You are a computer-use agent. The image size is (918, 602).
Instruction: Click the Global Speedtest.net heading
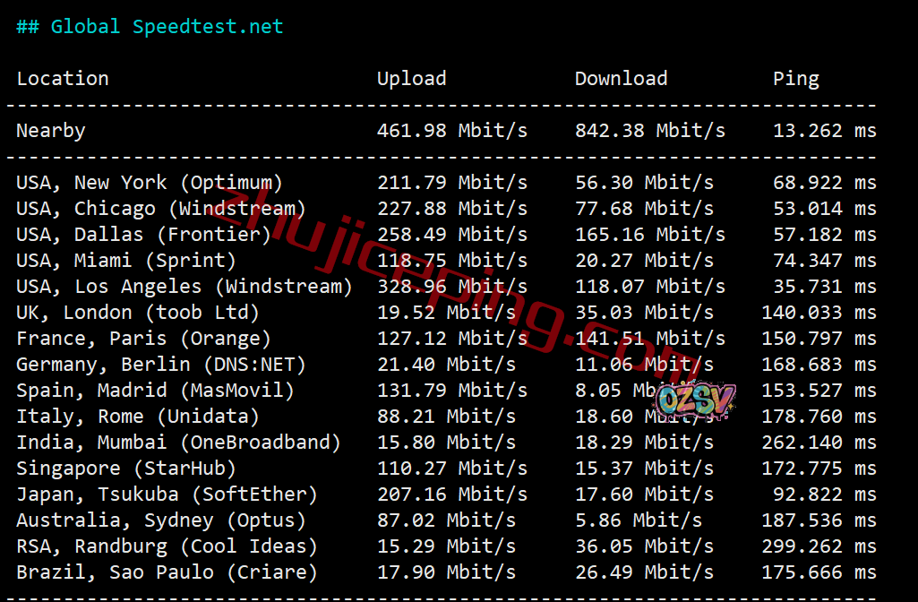pos(150,27)
